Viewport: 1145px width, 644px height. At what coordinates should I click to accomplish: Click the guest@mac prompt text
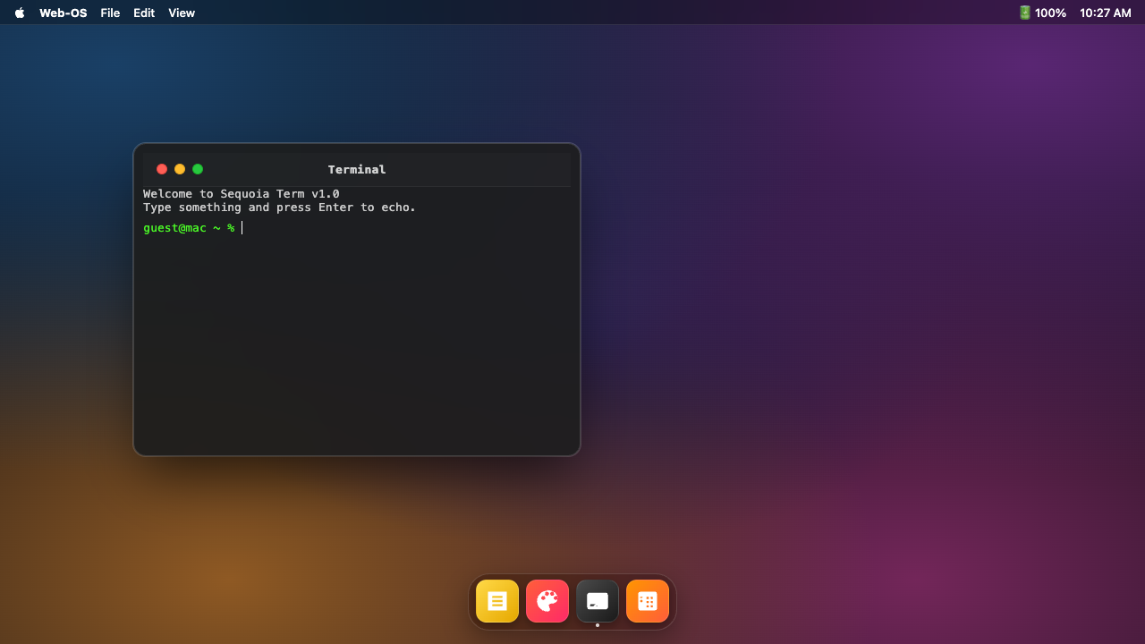click(x=189, y=228)
